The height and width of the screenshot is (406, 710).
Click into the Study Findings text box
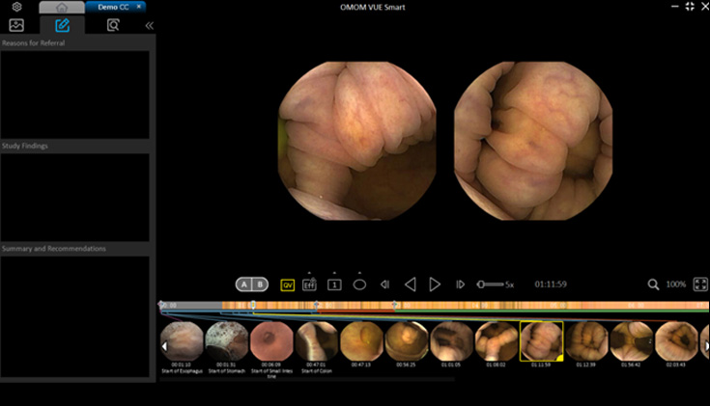[75, 197]
